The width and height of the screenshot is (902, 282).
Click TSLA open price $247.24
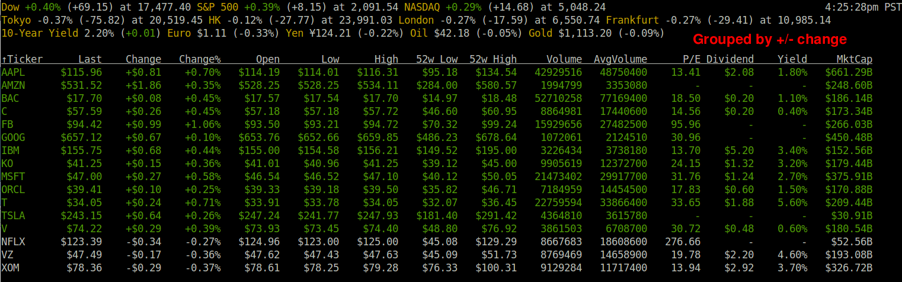click(259, 216)
